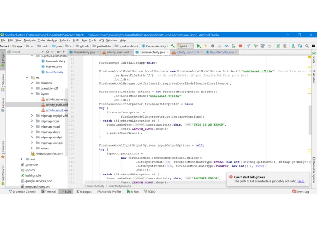Screen dimensions: 317x225
Task: Click Collapse All in Project panel
Action: (x=52, y=52)
